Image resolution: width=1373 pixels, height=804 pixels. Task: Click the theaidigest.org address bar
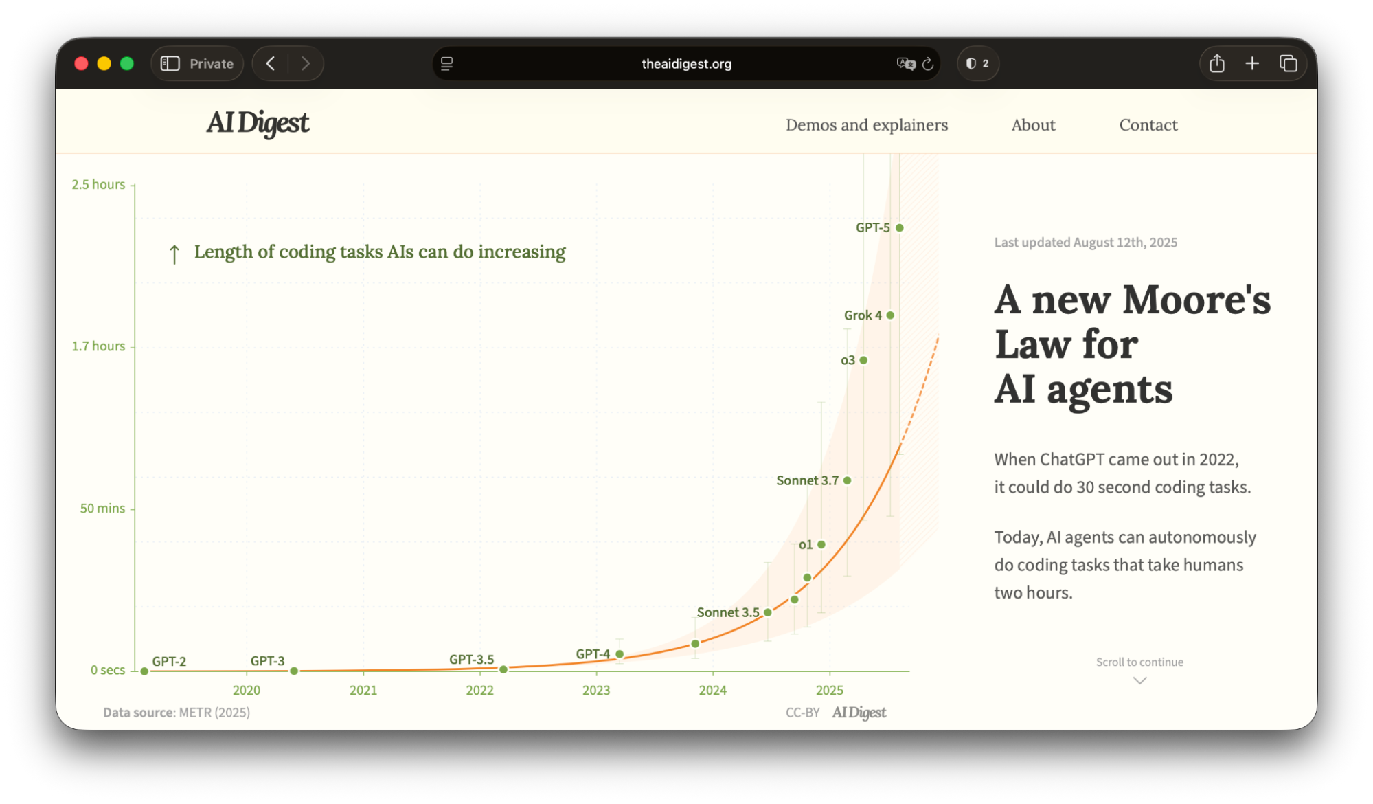pos(685,64)
